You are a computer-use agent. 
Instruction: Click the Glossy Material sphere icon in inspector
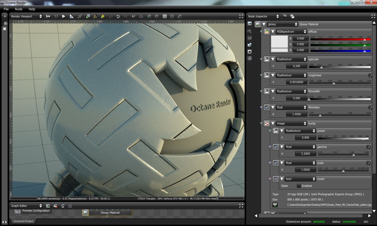click(258, 24)
